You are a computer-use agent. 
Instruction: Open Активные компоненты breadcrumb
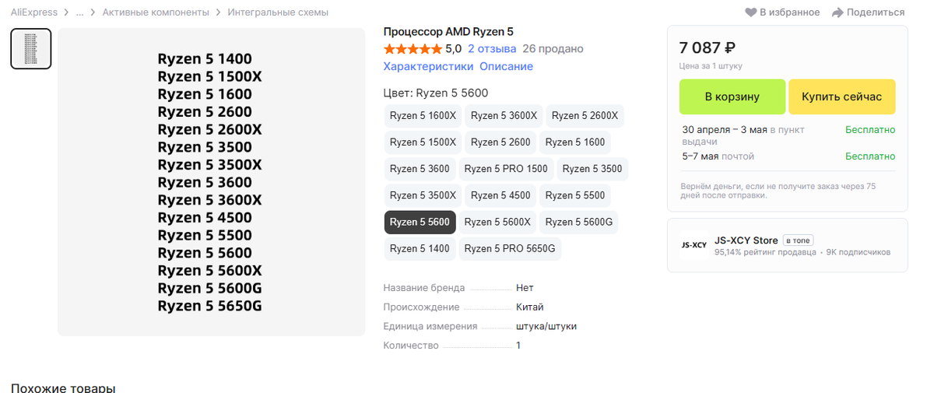pyautogui.click(x=156, y=12)
